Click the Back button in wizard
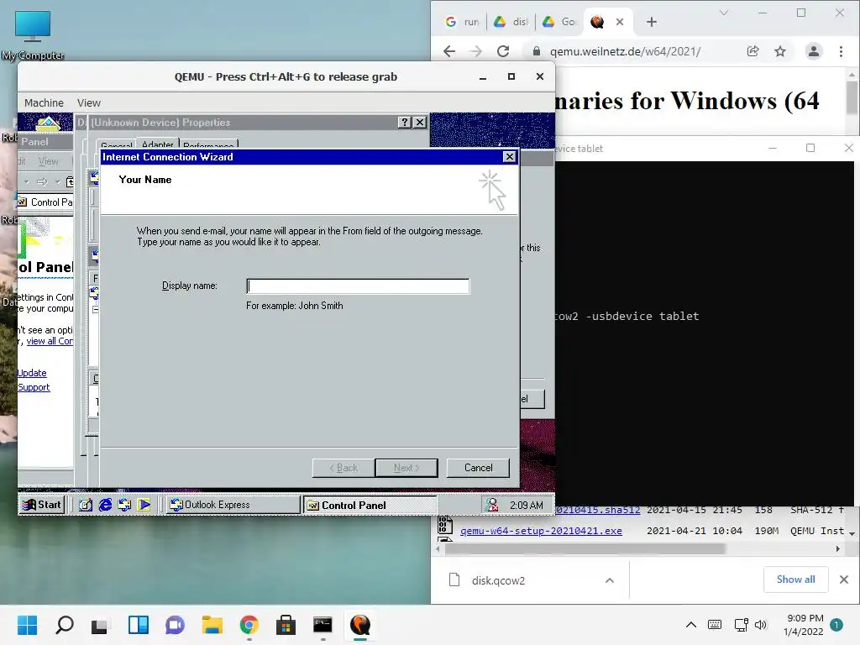 [343, 468]
